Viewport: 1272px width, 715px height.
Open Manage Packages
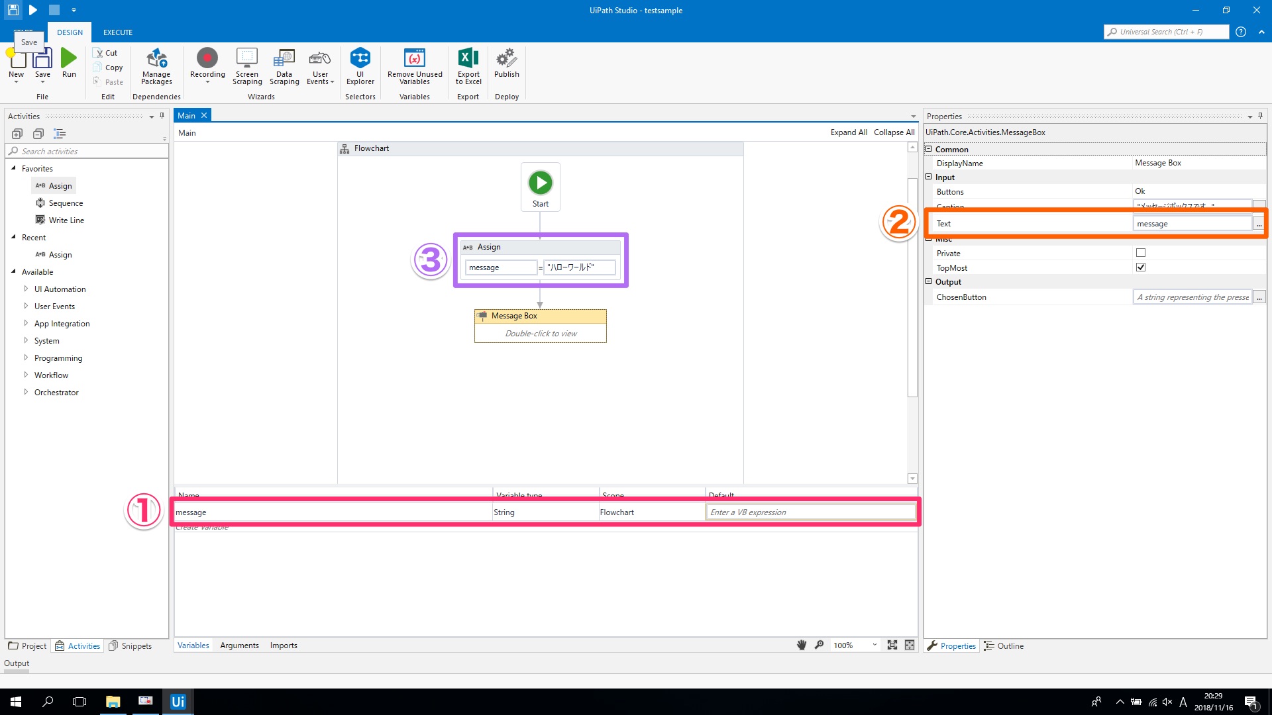[156, 59]
